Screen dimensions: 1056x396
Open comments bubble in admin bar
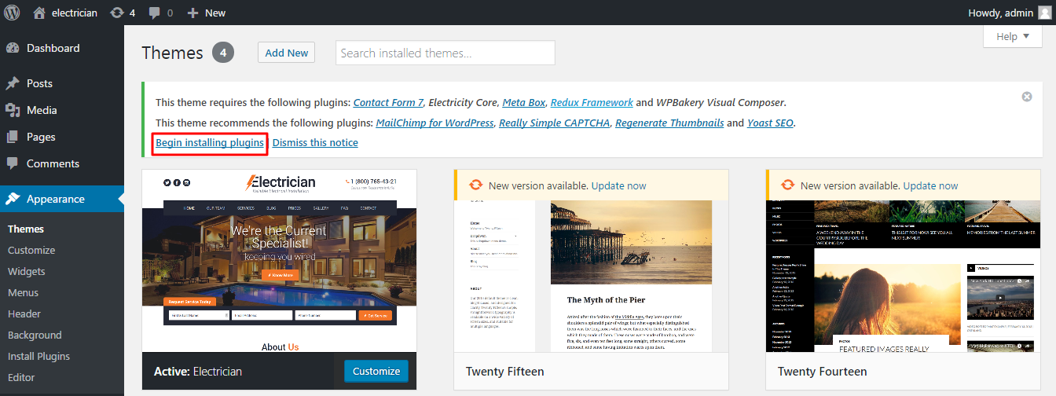tap(154, 13)
